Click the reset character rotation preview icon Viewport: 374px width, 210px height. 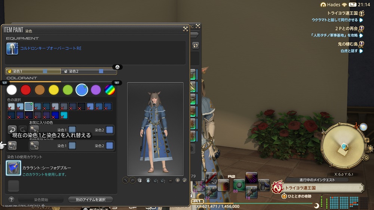coord(140,180)
